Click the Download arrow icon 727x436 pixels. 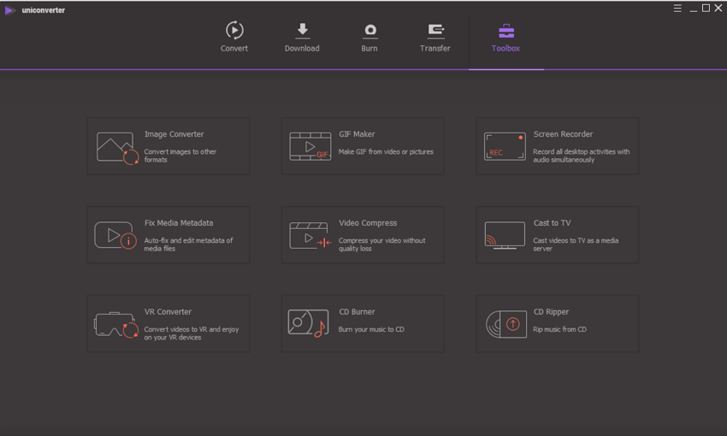pyautogui.click(x=302, y=30)
